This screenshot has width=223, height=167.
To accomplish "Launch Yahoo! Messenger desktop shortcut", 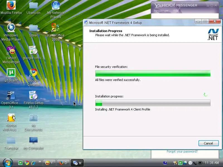I will point(11,55).
